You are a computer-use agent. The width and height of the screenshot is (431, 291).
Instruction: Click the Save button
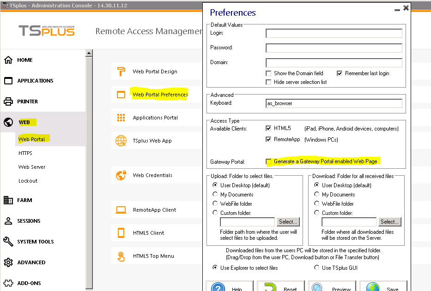[x=383, y=287]
